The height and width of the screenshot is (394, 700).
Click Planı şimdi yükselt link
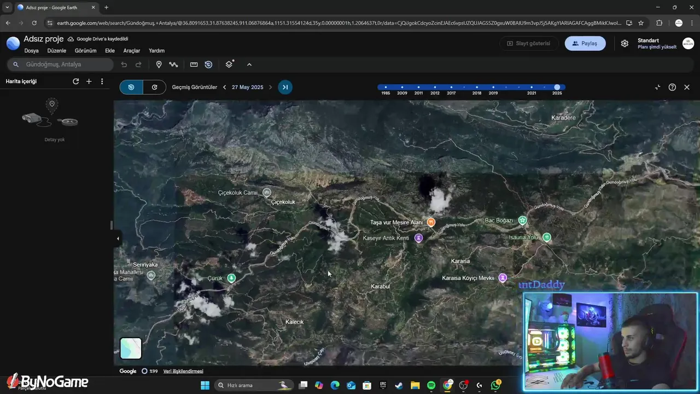pyautogui.click(x=657, y=47)
